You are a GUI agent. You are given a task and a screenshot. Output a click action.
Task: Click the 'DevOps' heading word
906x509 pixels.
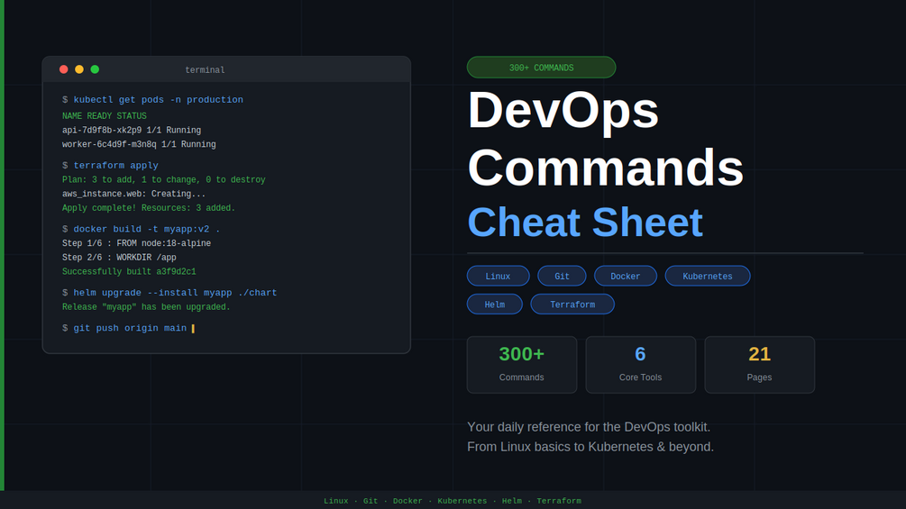(563, 110)
